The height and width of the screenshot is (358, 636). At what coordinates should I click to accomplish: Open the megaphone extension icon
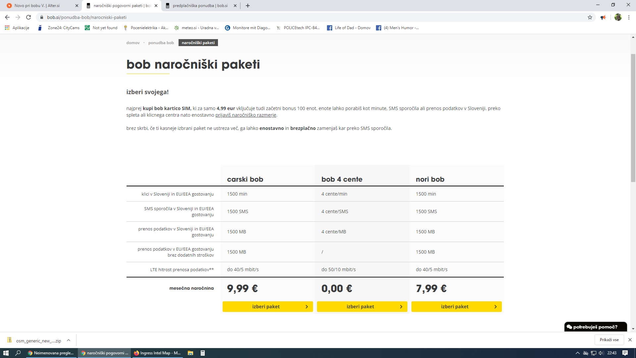tap(603, 17)
